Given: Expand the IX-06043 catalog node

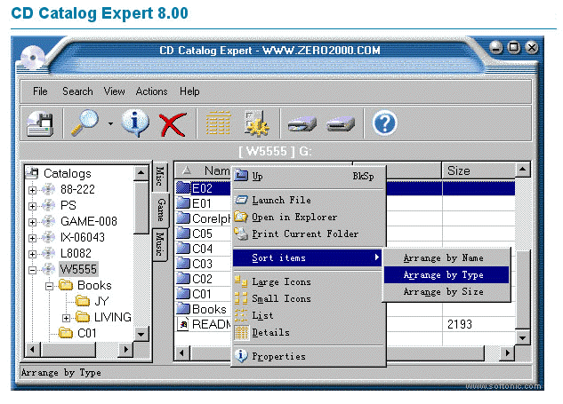Looking at the screenshot, I should [x=32, y=238].
